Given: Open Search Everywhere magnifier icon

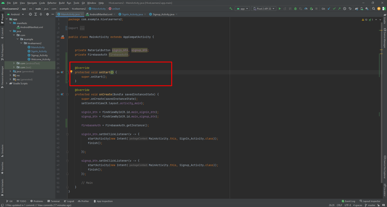Looking at the screenshot, I should click(373, 9).
